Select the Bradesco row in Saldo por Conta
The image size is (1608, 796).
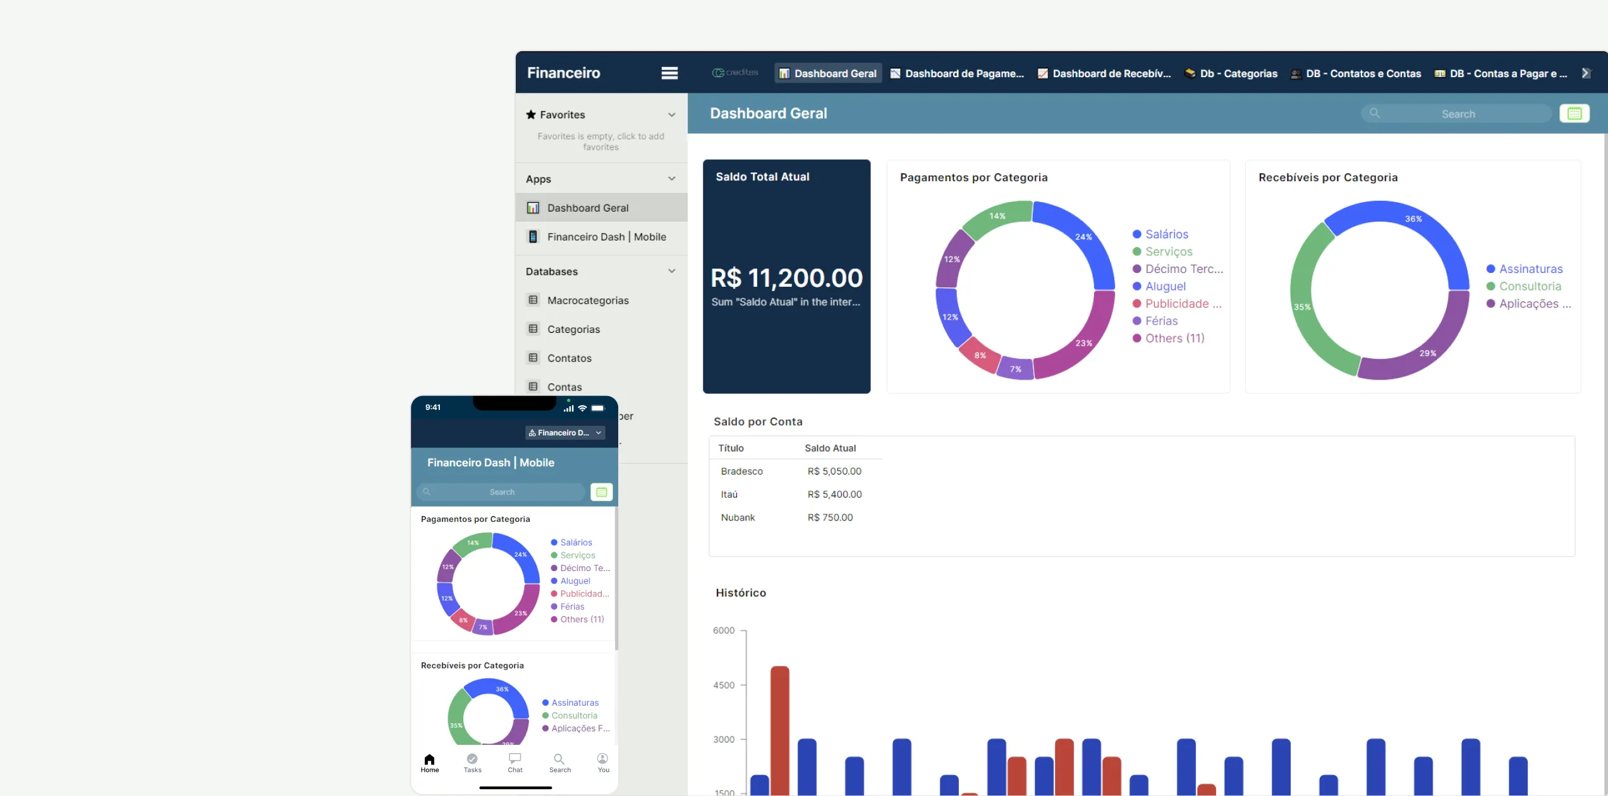tap(796, 471)
